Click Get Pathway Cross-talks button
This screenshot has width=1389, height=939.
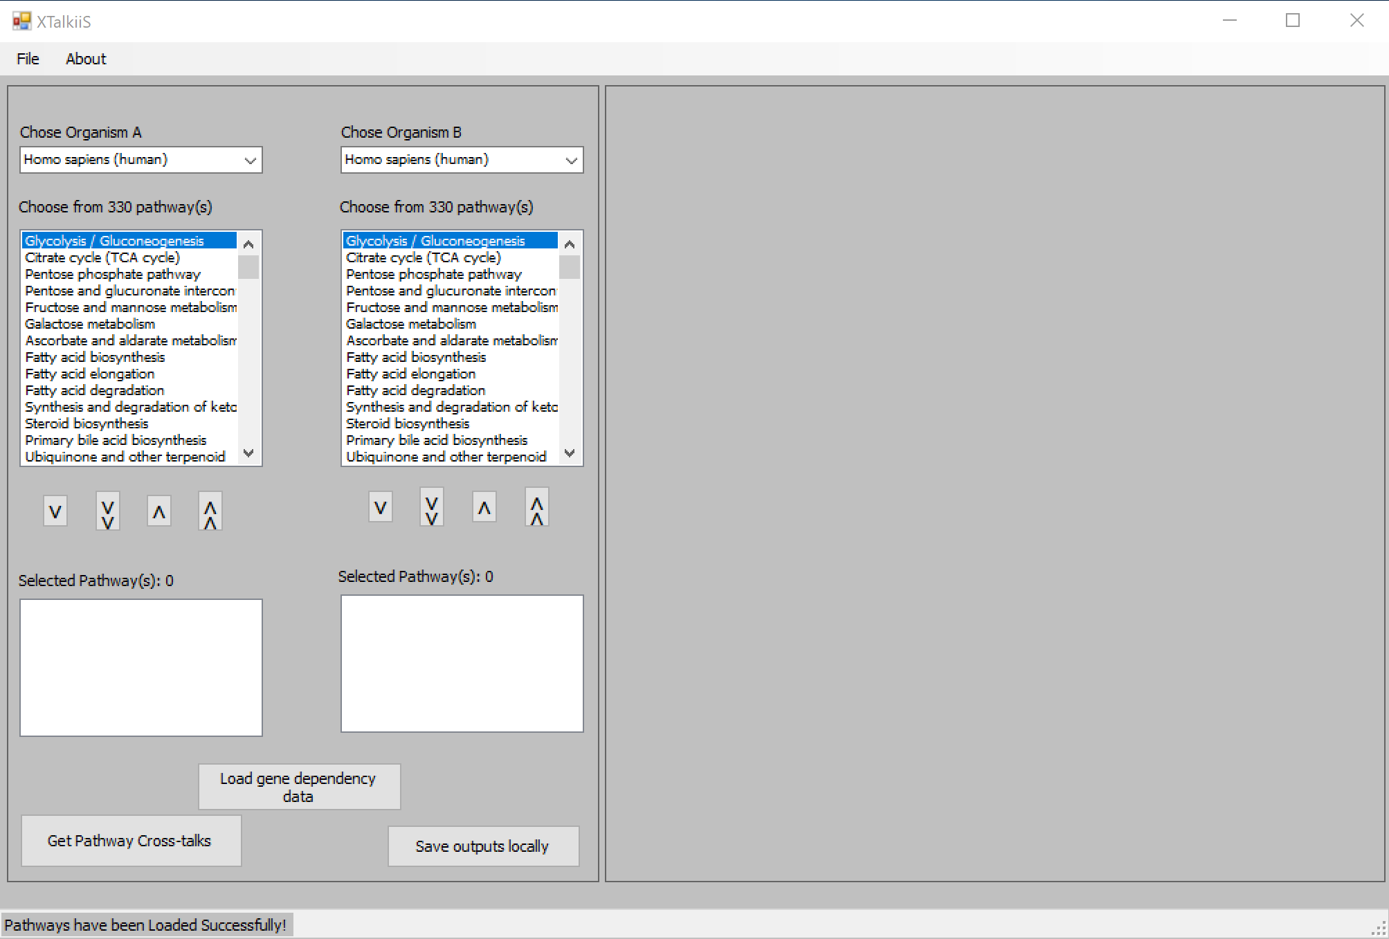131,841
